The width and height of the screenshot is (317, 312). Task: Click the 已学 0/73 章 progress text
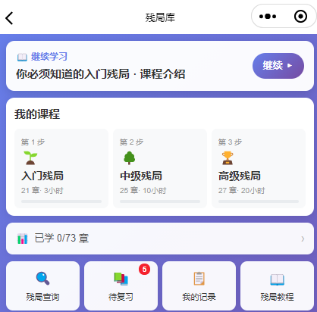(61, 239)
